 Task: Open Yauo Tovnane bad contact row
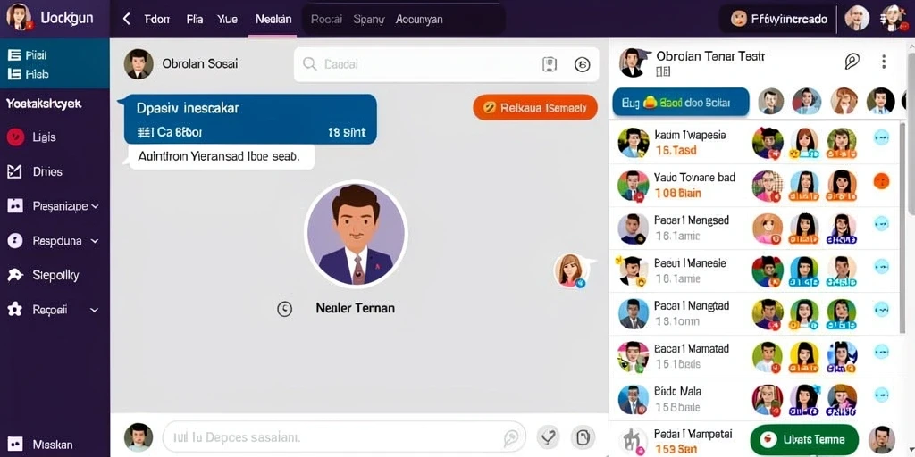(754, 186)
